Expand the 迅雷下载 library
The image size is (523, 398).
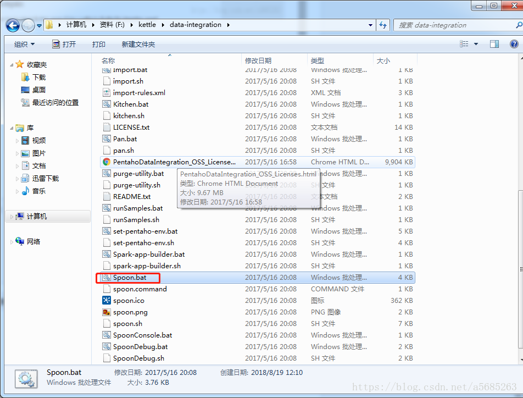[x=17, y=179]
